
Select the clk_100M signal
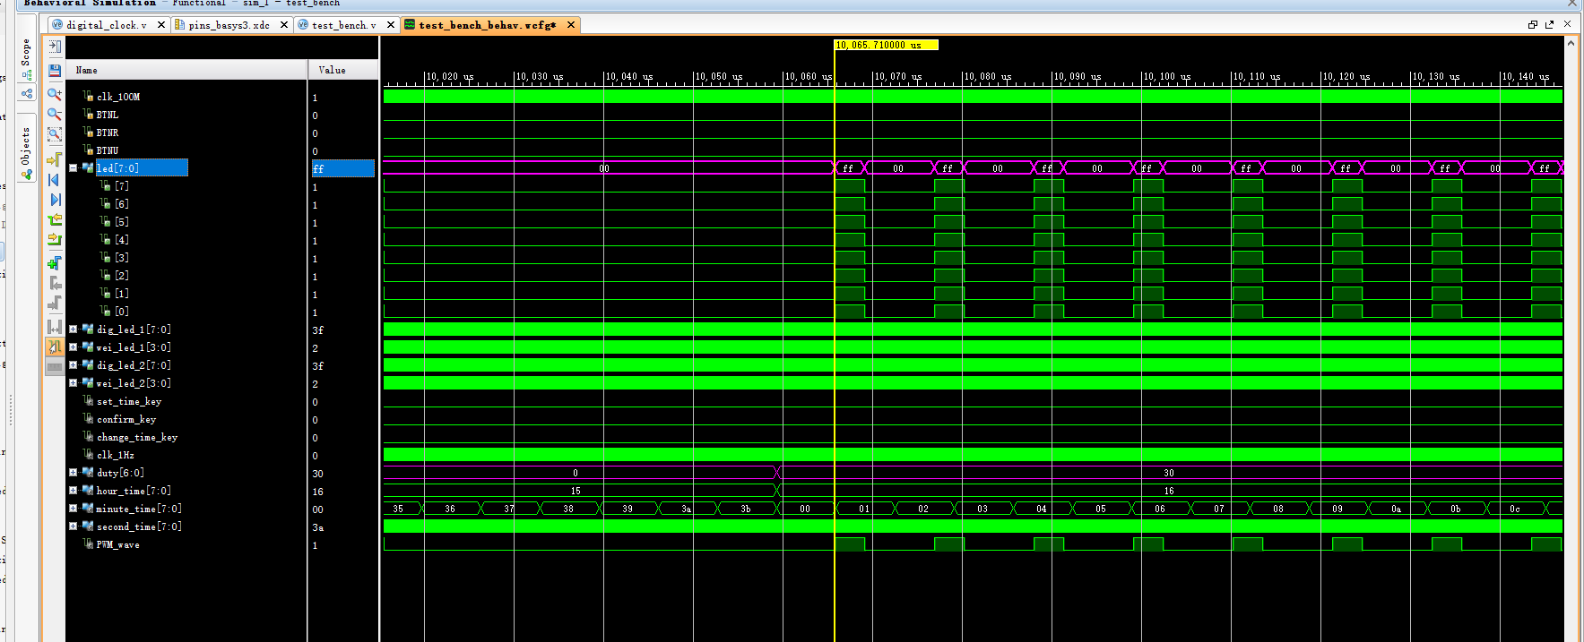pyautogui.click(x=118, y=97)
